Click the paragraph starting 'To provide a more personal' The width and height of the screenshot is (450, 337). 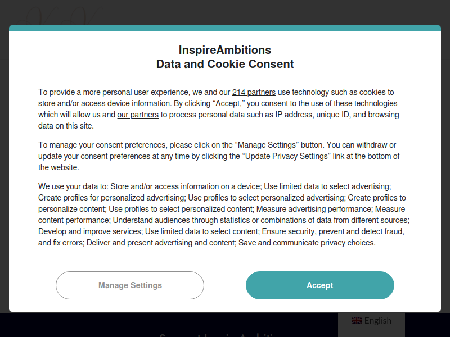219,109
